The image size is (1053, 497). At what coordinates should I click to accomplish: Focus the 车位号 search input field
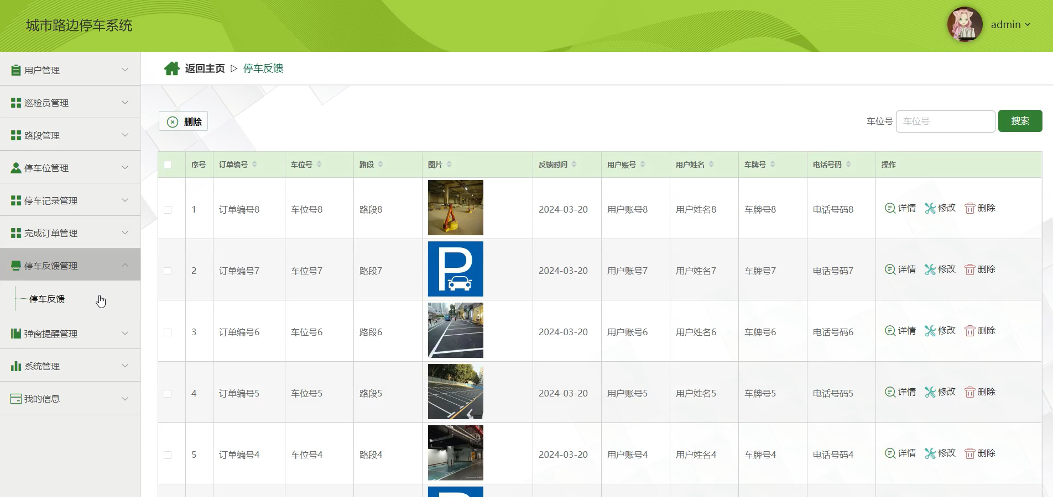click(945, 121)
